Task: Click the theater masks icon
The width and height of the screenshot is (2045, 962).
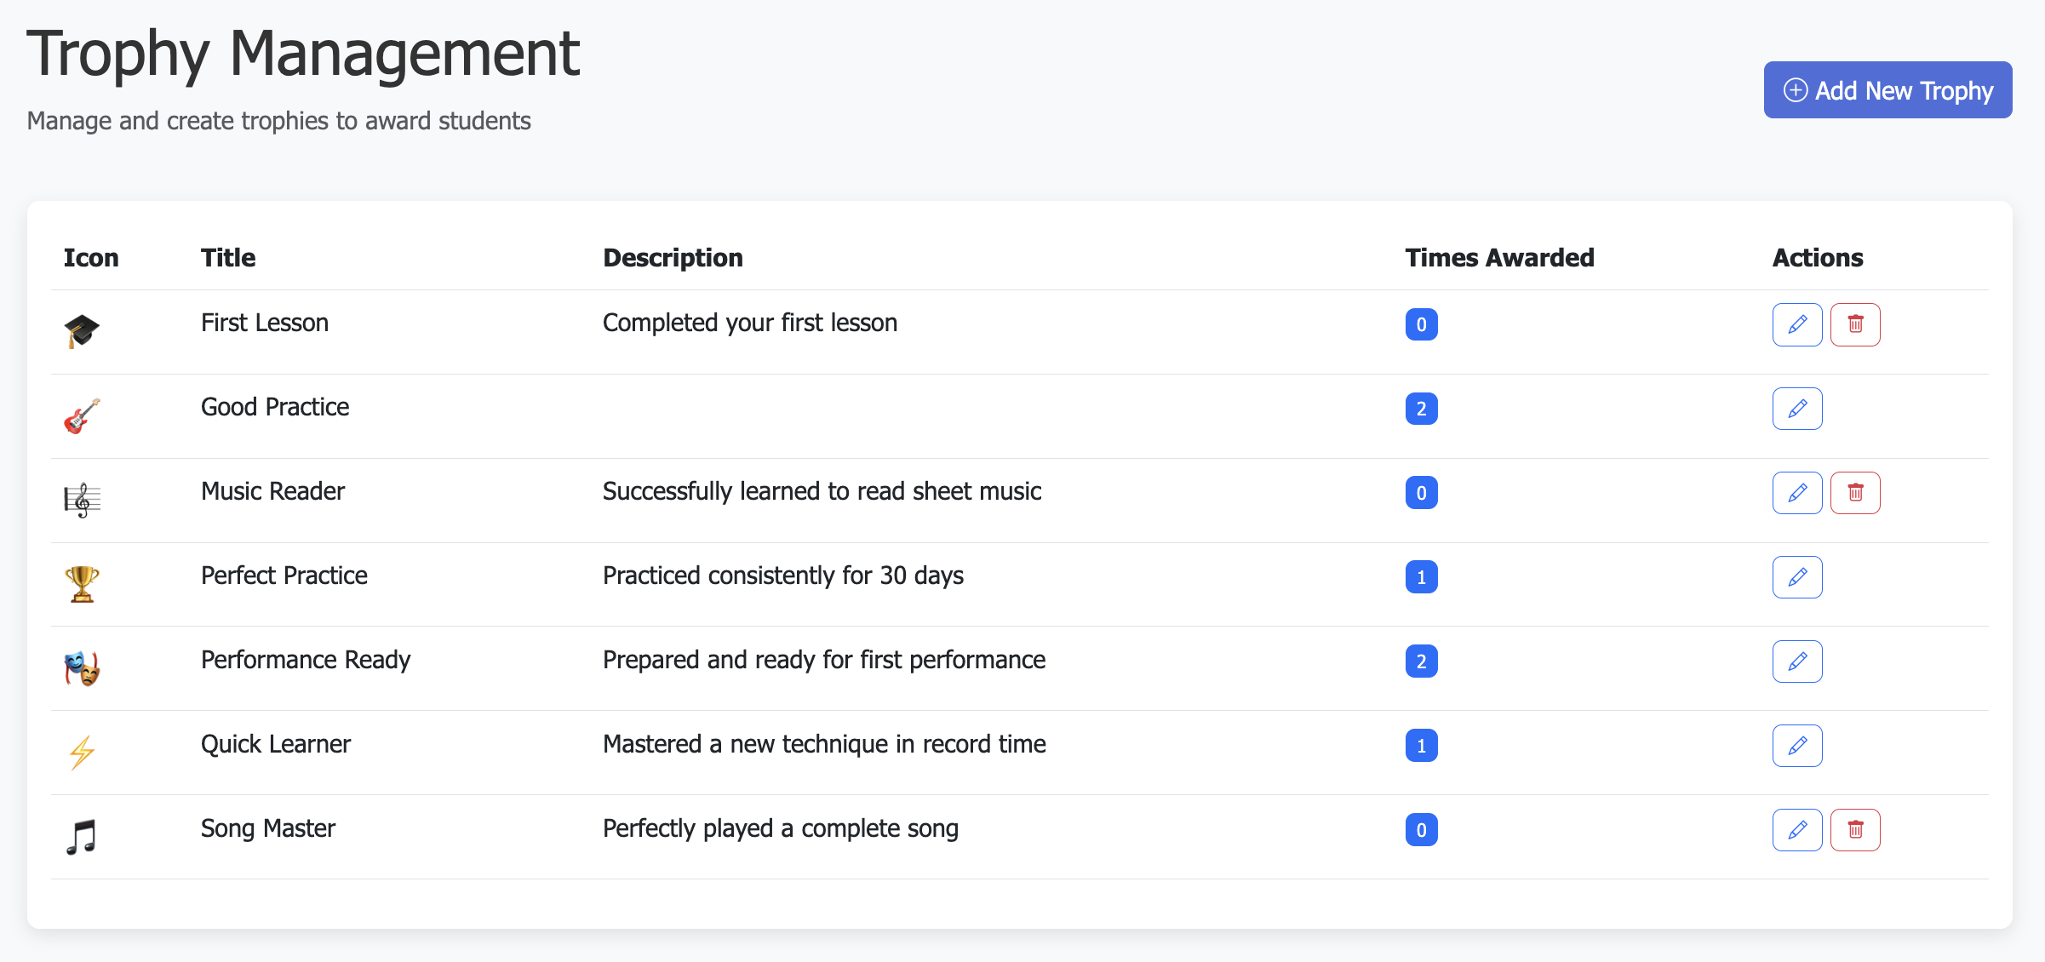Action: pos(82,668)
